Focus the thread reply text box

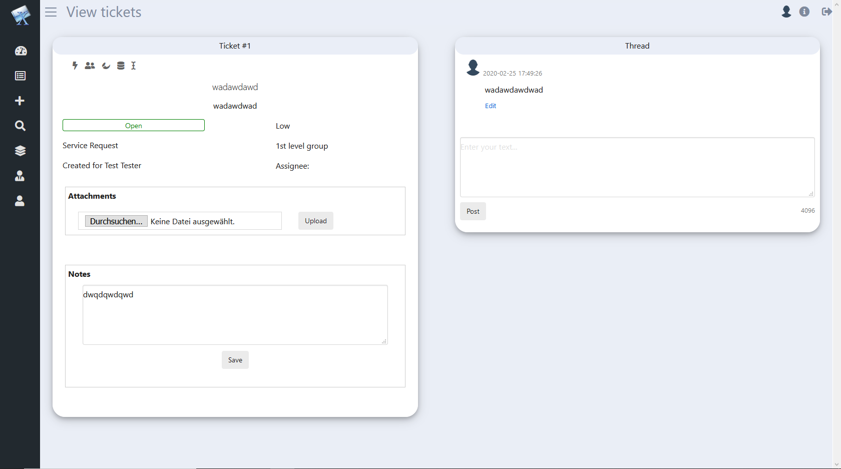[x=637, y=167]
